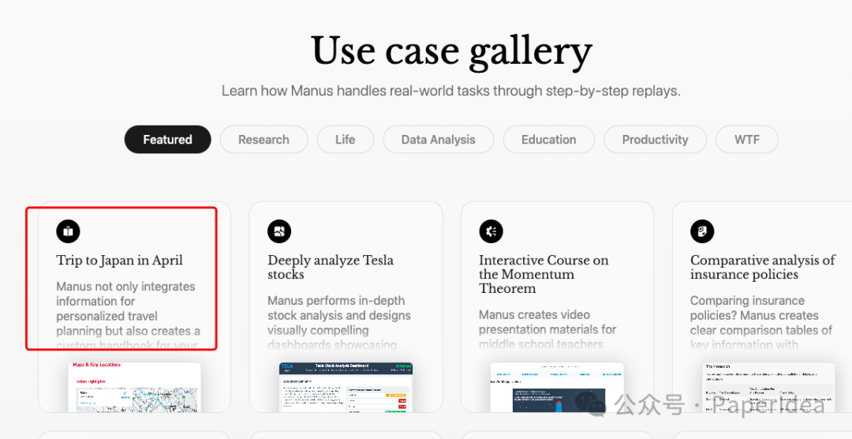Image resolution: width=852 pixels, height=439 pixels.
Task: Switch to the Research tab
Action: 263,140
